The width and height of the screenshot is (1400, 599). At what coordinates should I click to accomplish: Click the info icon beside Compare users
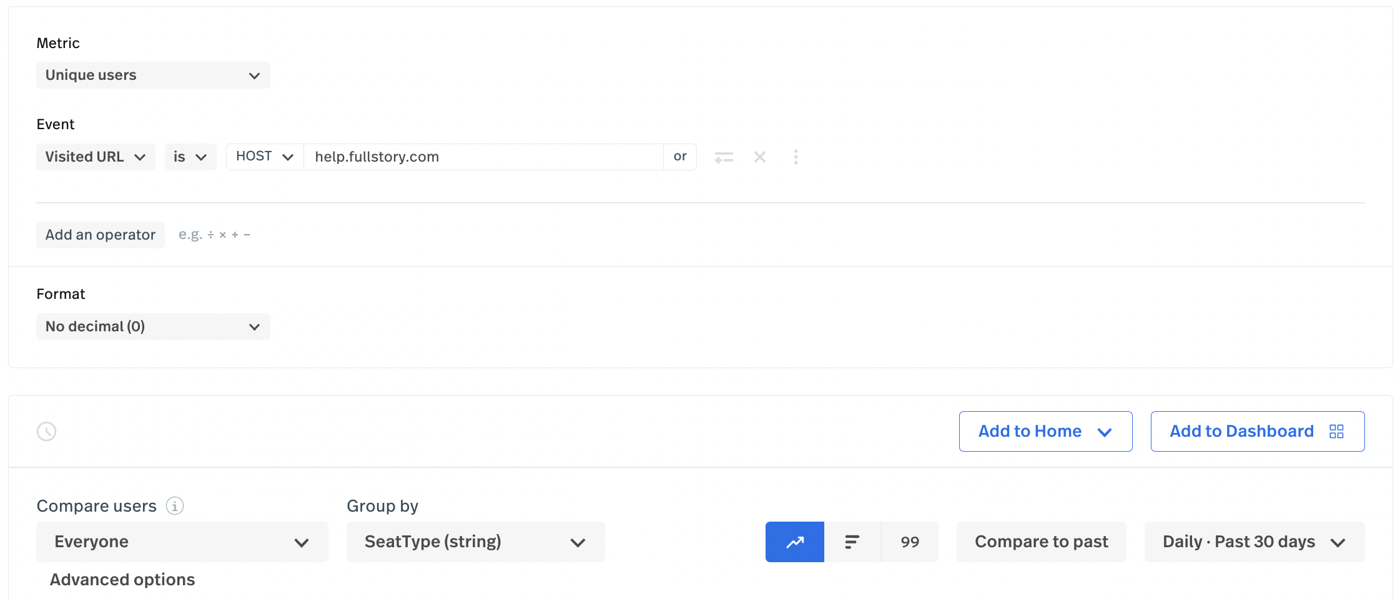pyautogui.click(x=175, y=506)
